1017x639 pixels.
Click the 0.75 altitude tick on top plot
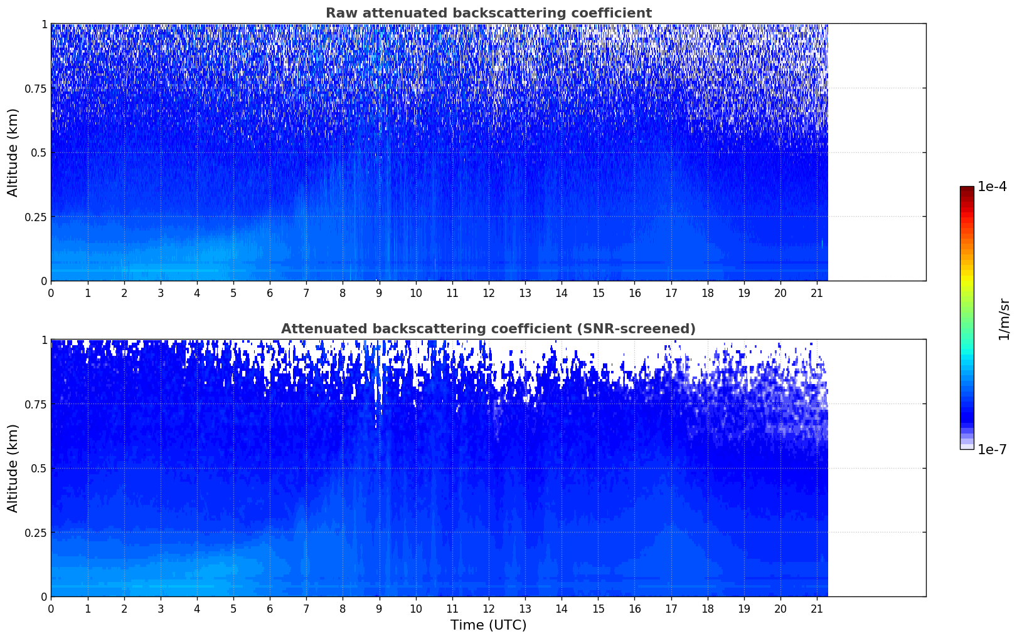(x=36, y=88)
